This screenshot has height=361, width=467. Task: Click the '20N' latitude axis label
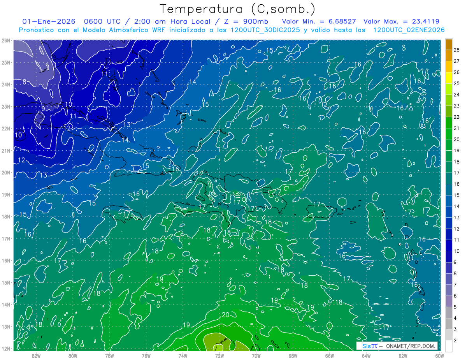tap(5, 173)
